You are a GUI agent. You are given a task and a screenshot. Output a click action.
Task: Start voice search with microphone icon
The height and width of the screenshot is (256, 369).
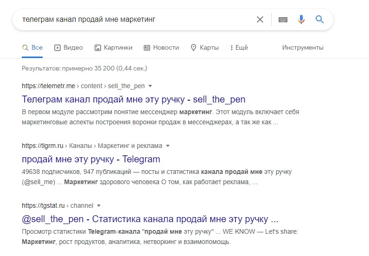click(x=301, y=19)
